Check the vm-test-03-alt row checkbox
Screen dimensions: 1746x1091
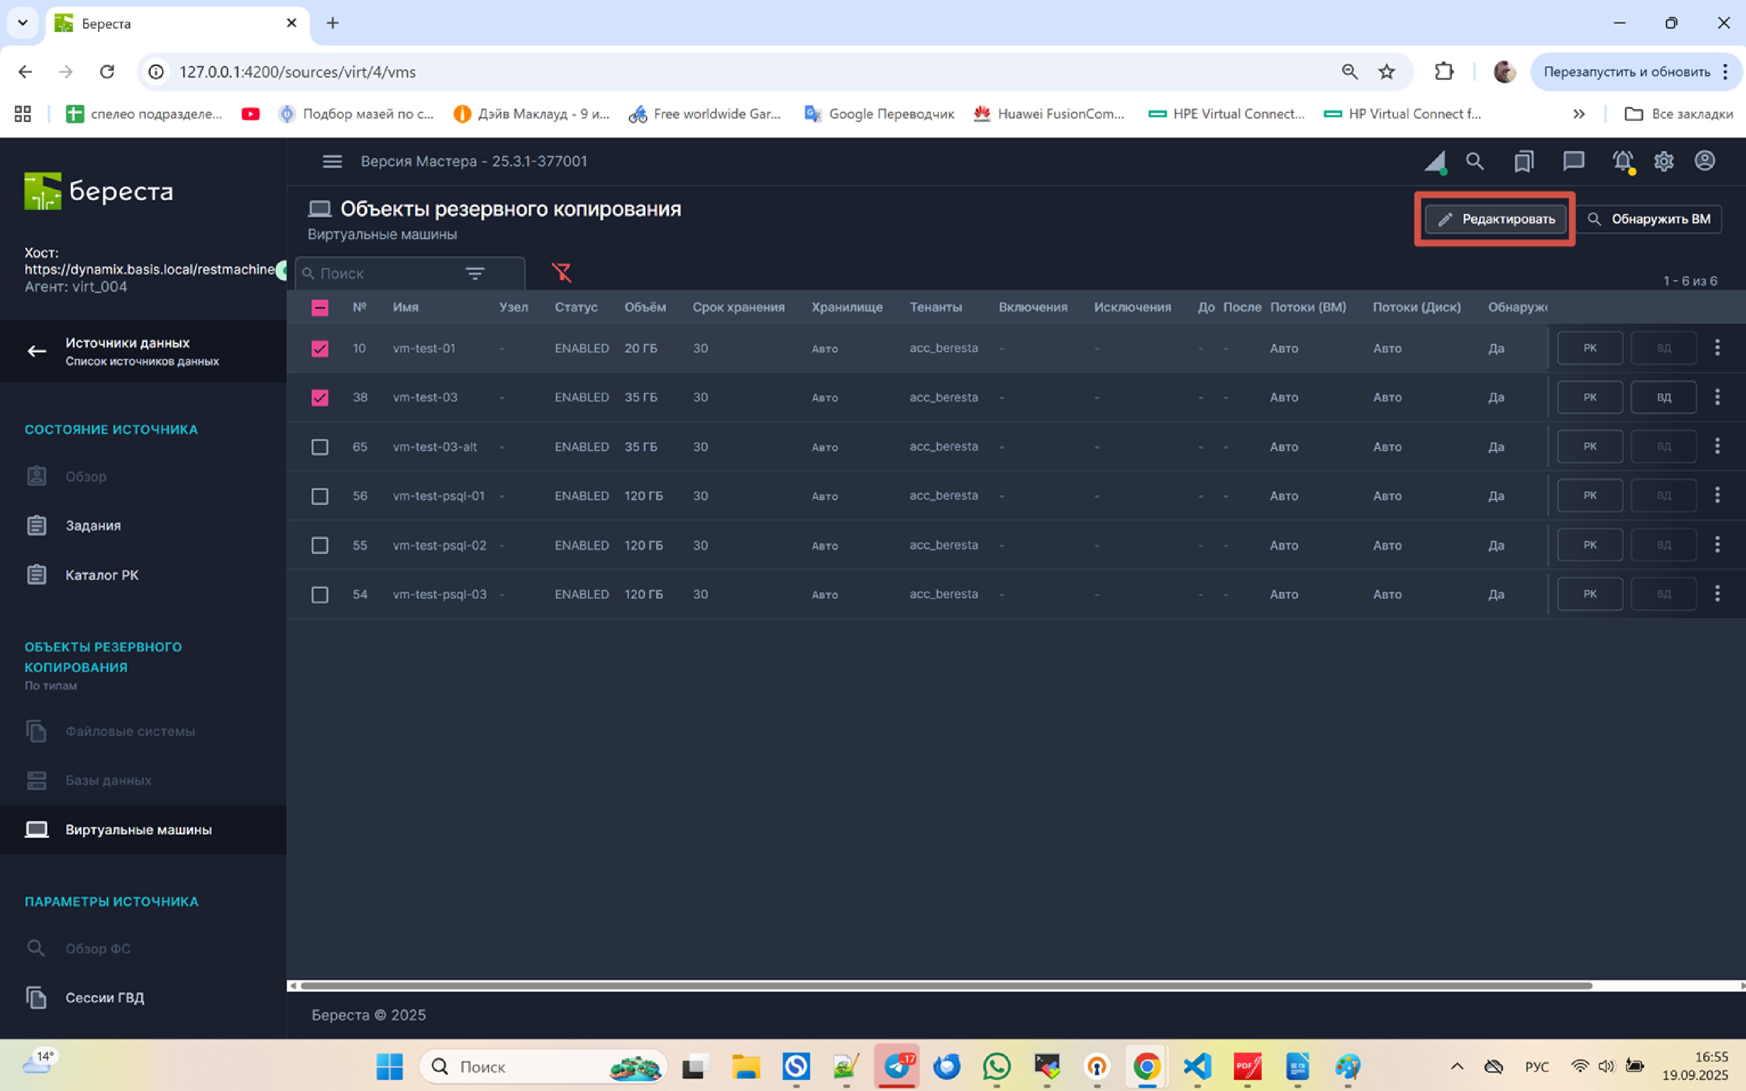(x=320, y=447)
